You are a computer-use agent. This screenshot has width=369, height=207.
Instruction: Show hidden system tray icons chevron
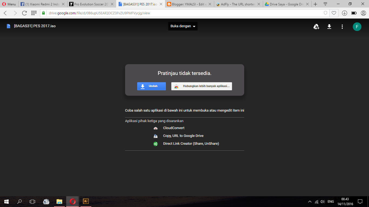pos(310,202)
